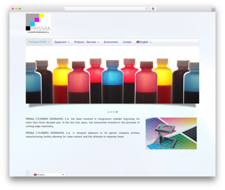Image resolution: width=225 pixels, height=190 pixels.
Task: Open the Equipment menu
Action: click(x=62, y=42)
